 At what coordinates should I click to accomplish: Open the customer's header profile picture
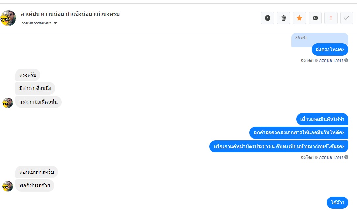point(8,18)
